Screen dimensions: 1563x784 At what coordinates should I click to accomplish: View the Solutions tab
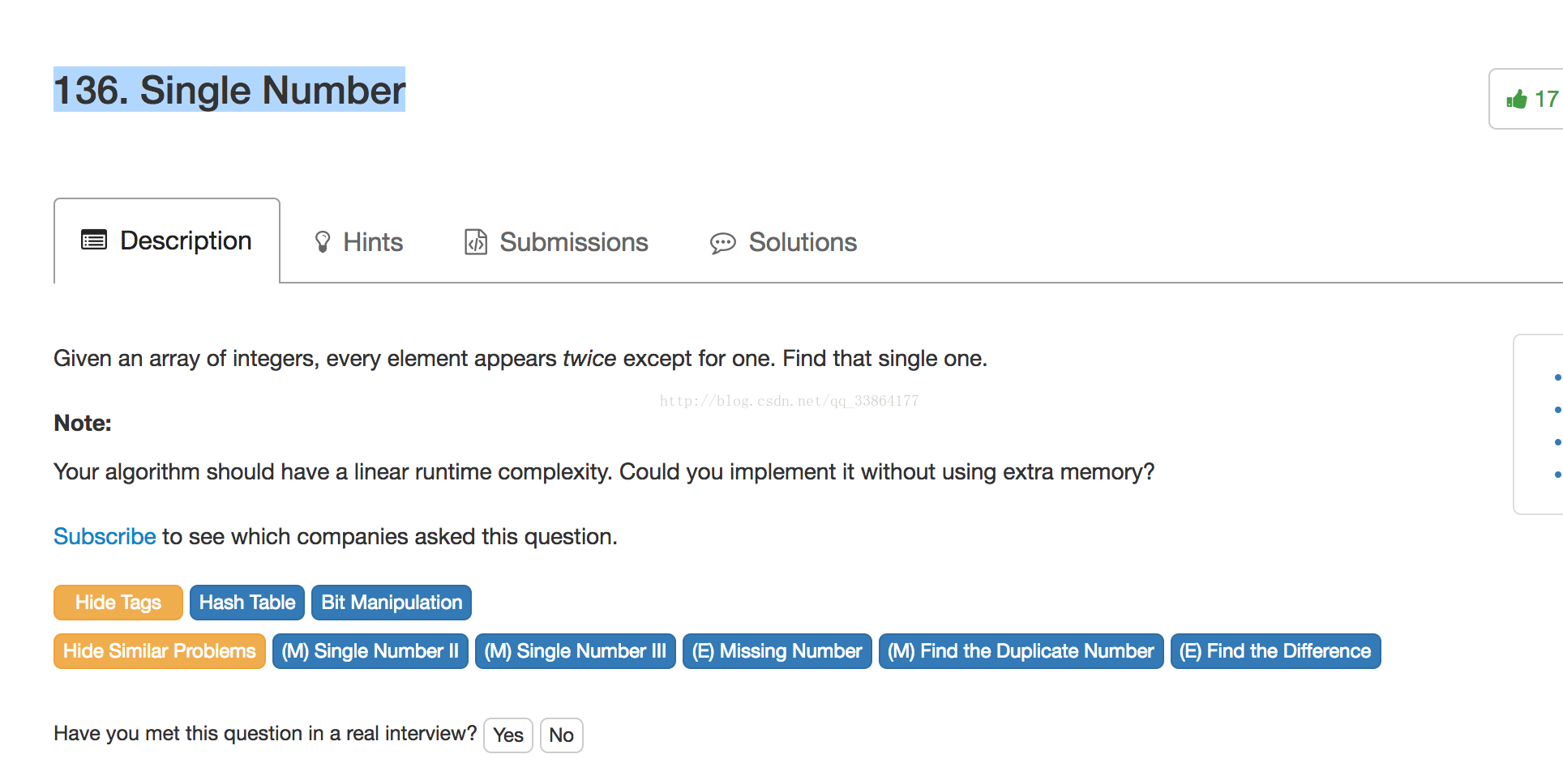[783, 242]
